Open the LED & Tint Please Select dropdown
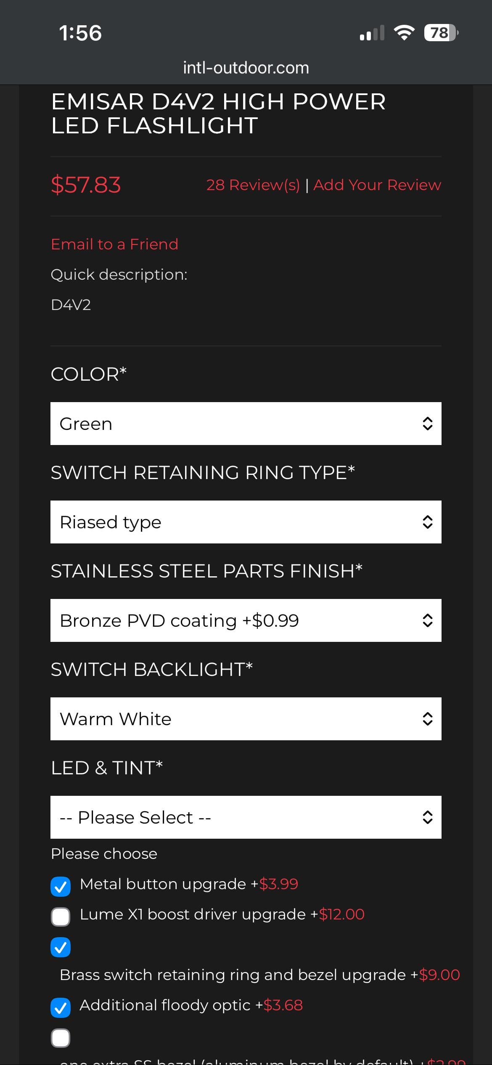 pyautogui.click(x=246, y=817)
